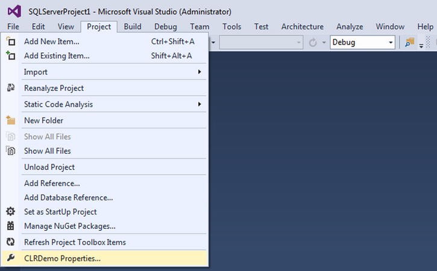Choose Add New Item from menu
The image size is (437, 271).
click(x=105, y=42)
